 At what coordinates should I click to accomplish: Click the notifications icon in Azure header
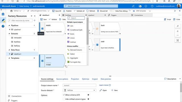pos(140,6)
